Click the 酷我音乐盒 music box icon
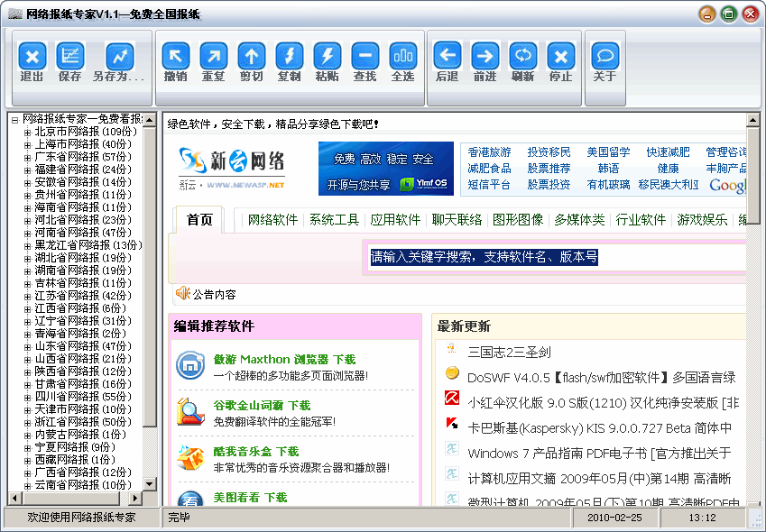The width and height of the screenshot is (766, 532). pos(190,457)
